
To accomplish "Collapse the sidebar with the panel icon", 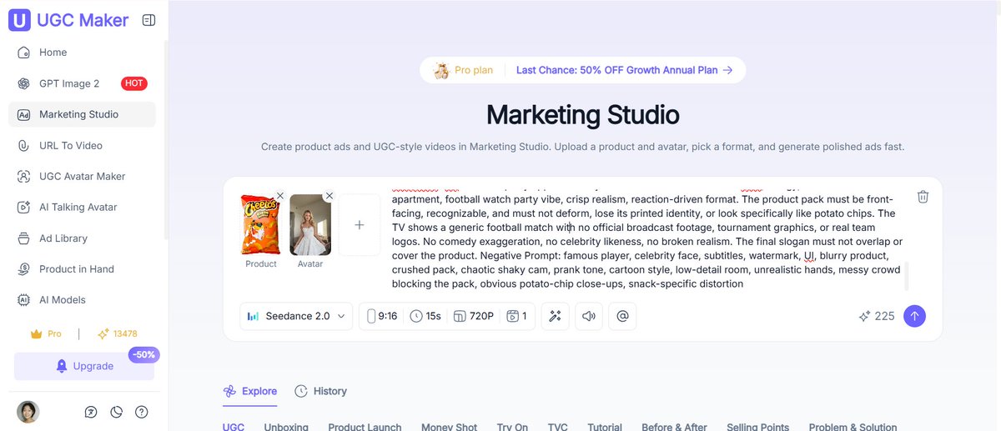I will coord(148,20).
